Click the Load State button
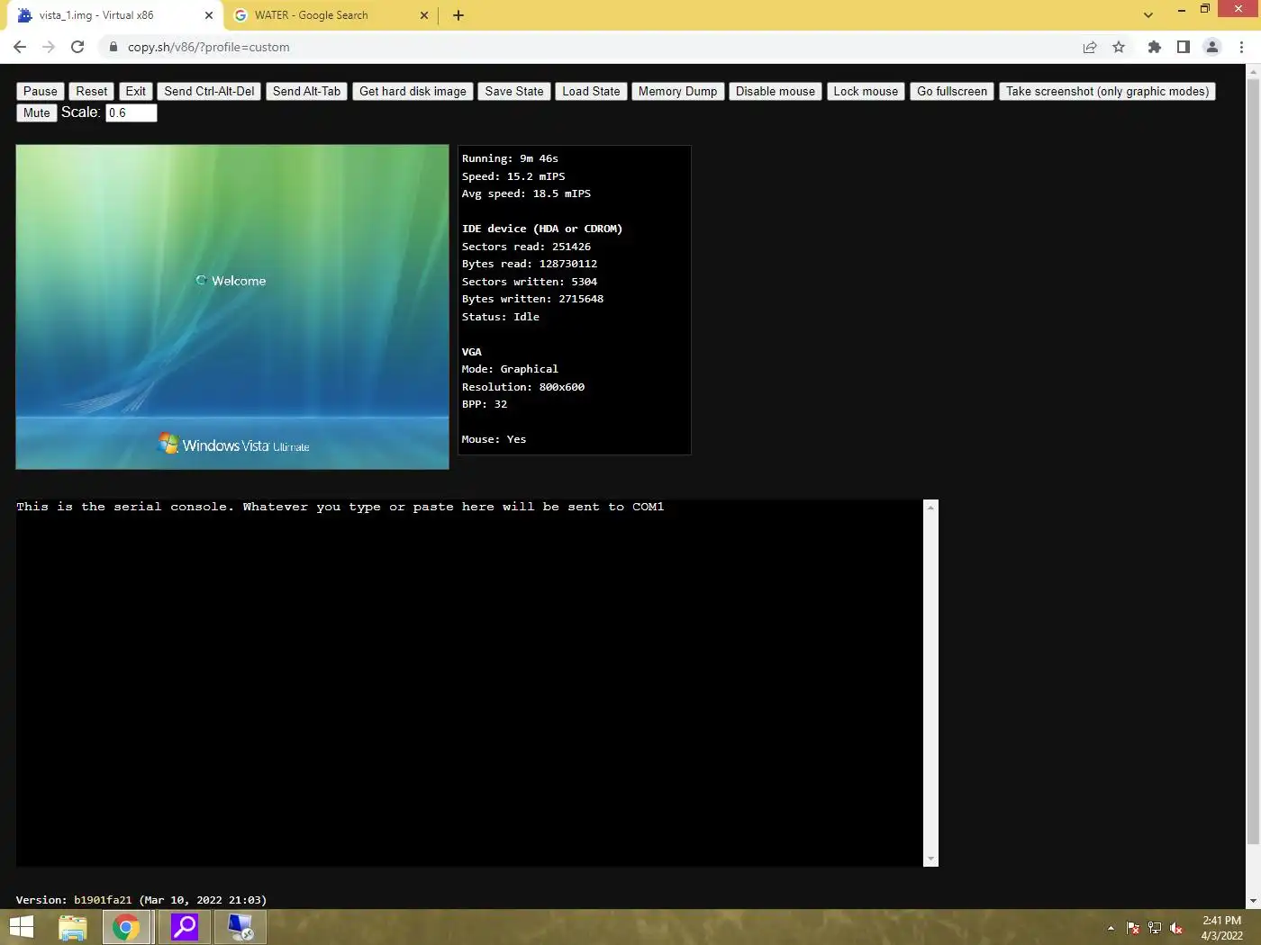 (591, 91)
